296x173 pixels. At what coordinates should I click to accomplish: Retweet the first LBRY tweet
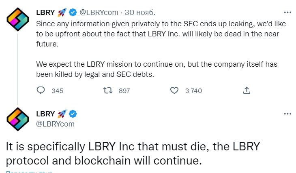click(108, 91)
